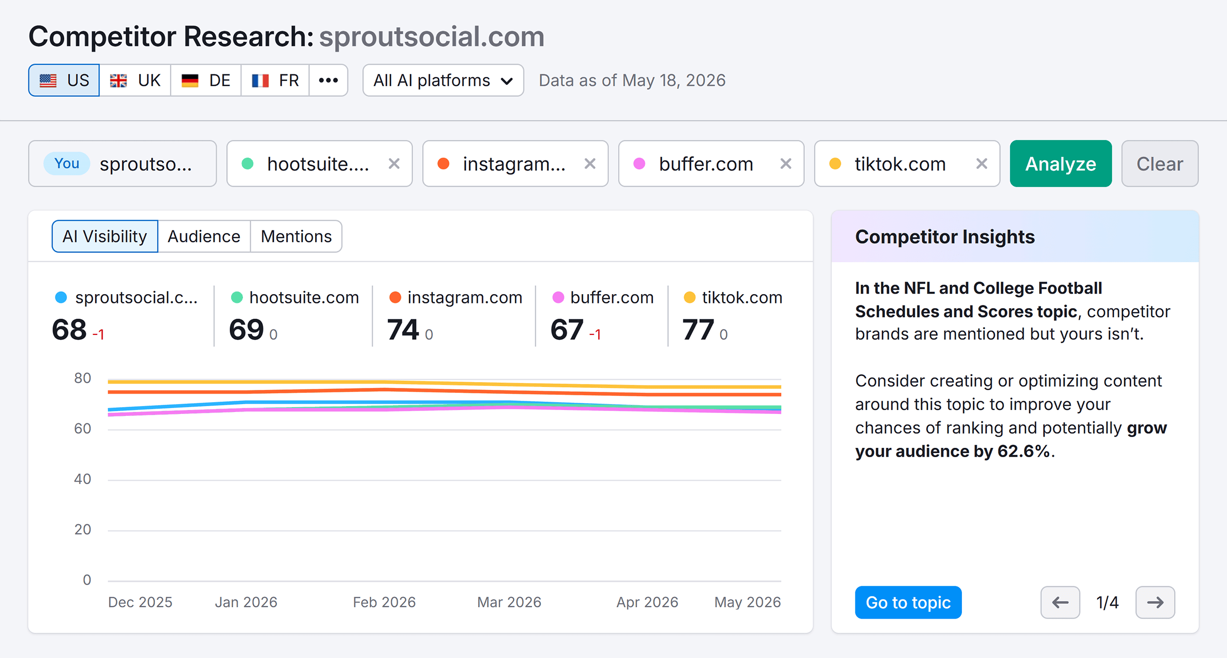The width and height of the screenshot is (1227, 658).
Task: Toggle tiktok.com legend yellow dot
Action: (690, 297)
